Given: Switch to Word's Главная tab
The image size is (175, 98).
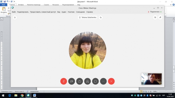Looking at the screenshot, I should [x=12, y=5].
